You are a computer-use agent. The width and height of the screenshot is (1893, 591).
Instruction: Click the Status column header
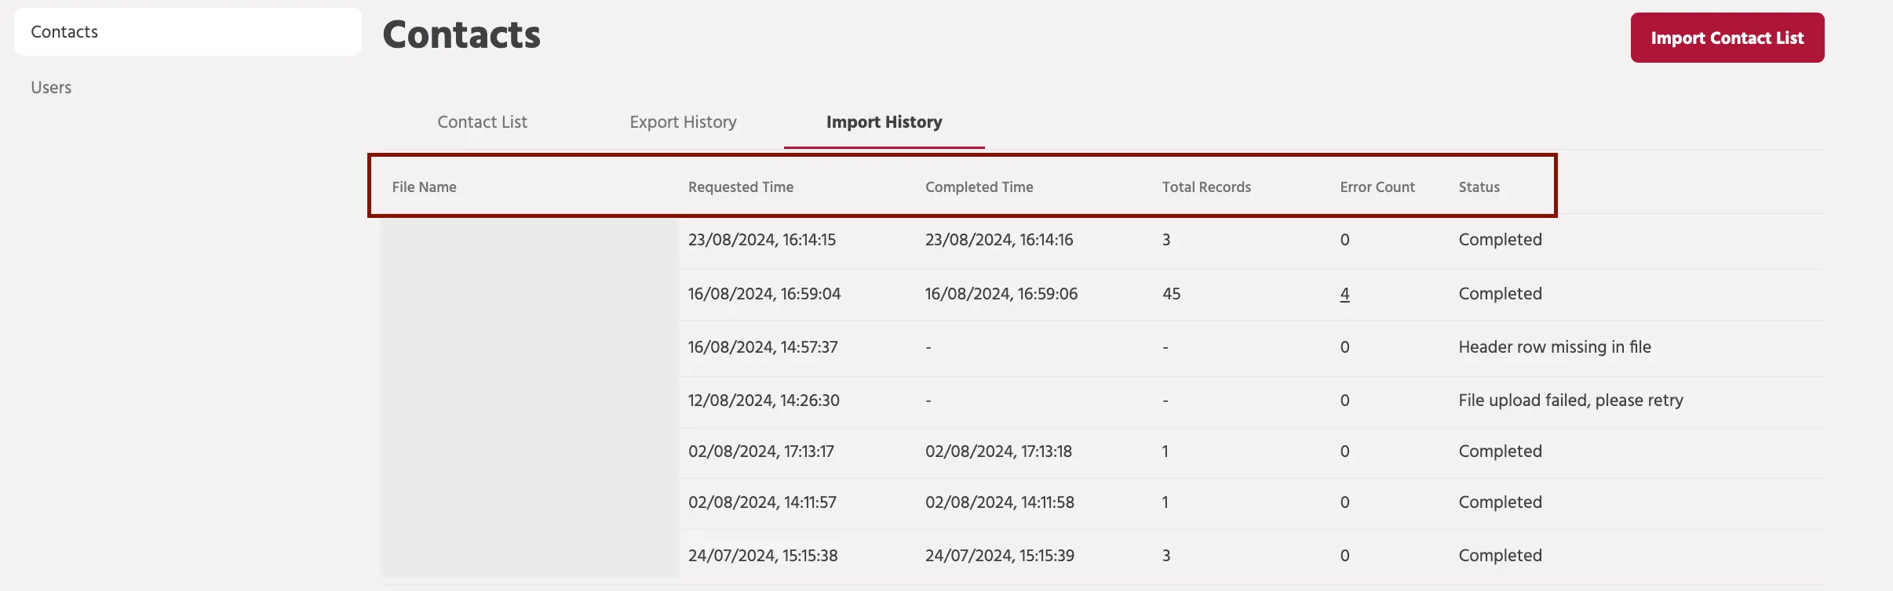coord(1479,187)
